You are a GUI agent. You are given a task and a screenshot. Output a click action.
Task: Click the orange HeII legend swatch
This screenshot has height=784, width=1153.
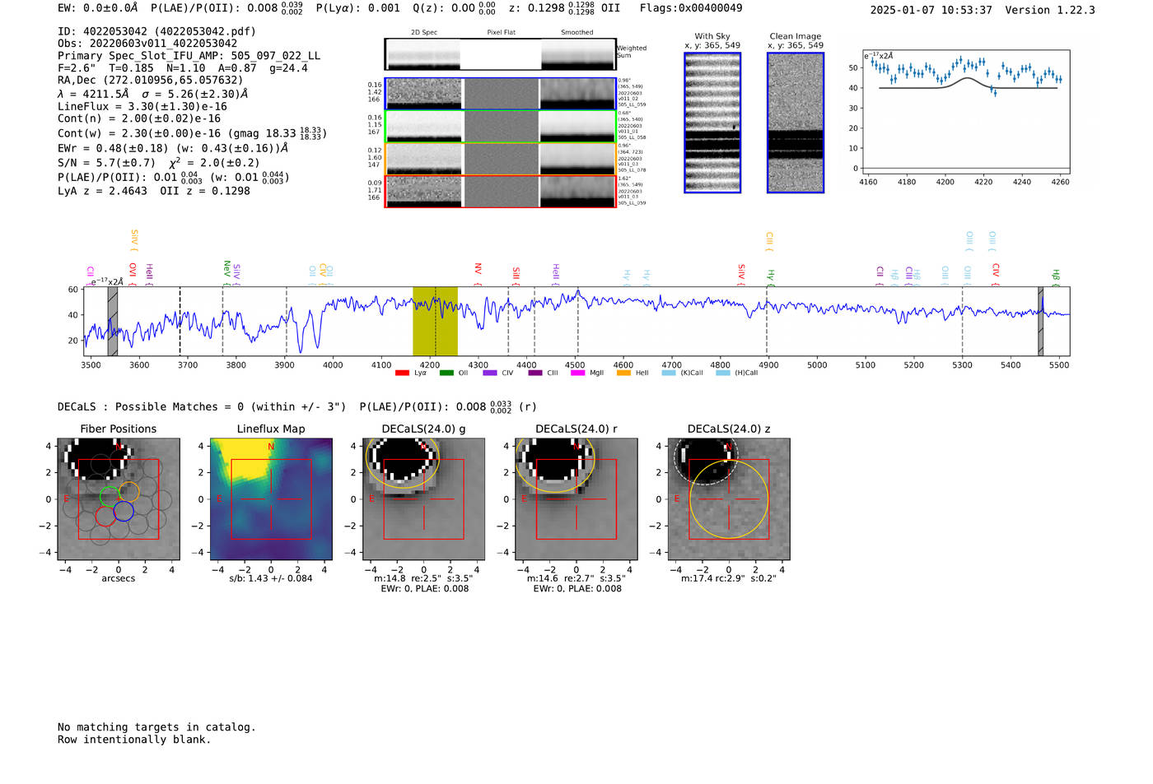[x=623, y=373]
